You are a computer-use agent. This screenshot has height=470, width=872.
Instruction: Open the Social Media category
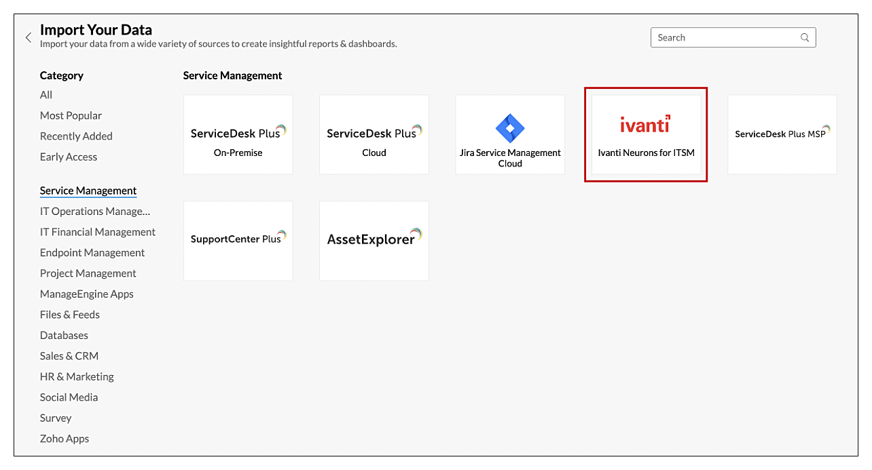[69, 397]
